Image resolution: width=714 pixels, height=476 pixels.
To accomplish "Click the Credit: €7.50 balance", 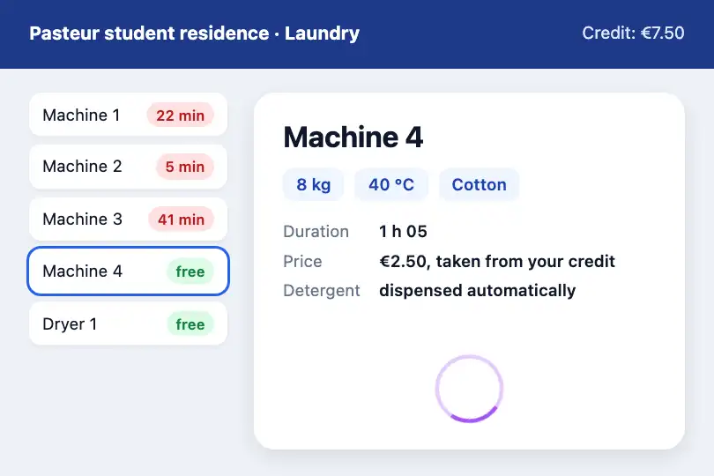I will click(633, 33).
